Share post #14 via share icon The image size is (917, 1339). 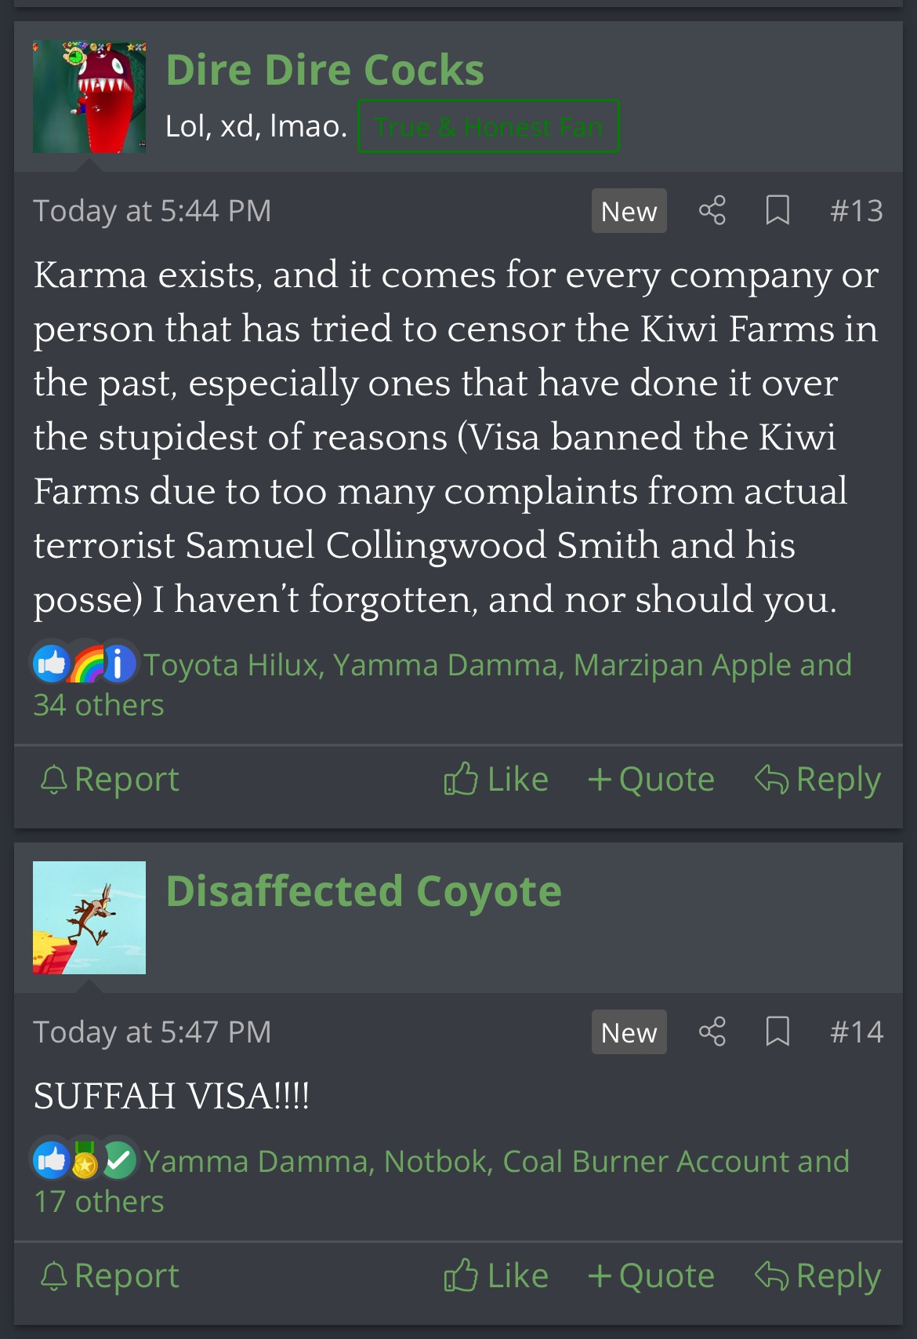tap(712, 1032)
